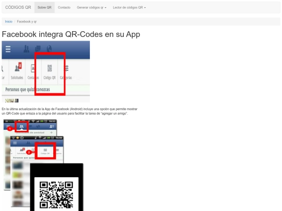The height and width of the screenshot is (211, 282).
Task: Expand the Generar códigos qr dropdown
Action: 91,7
